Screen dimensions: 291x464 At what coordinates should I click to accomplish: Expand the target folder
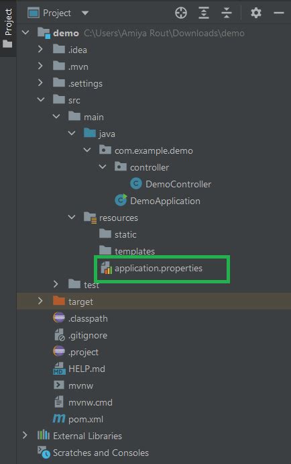point(40,301)
